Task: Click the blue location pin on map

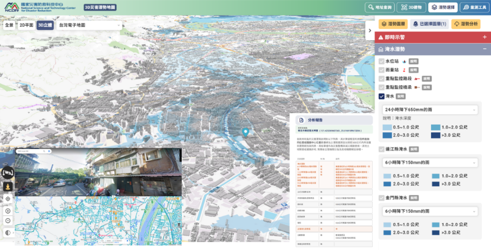Action: [245, 132]
